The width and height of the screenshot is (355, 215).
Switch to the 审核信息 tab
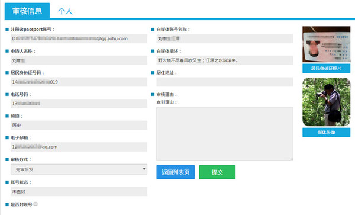[x=27, y=11]
